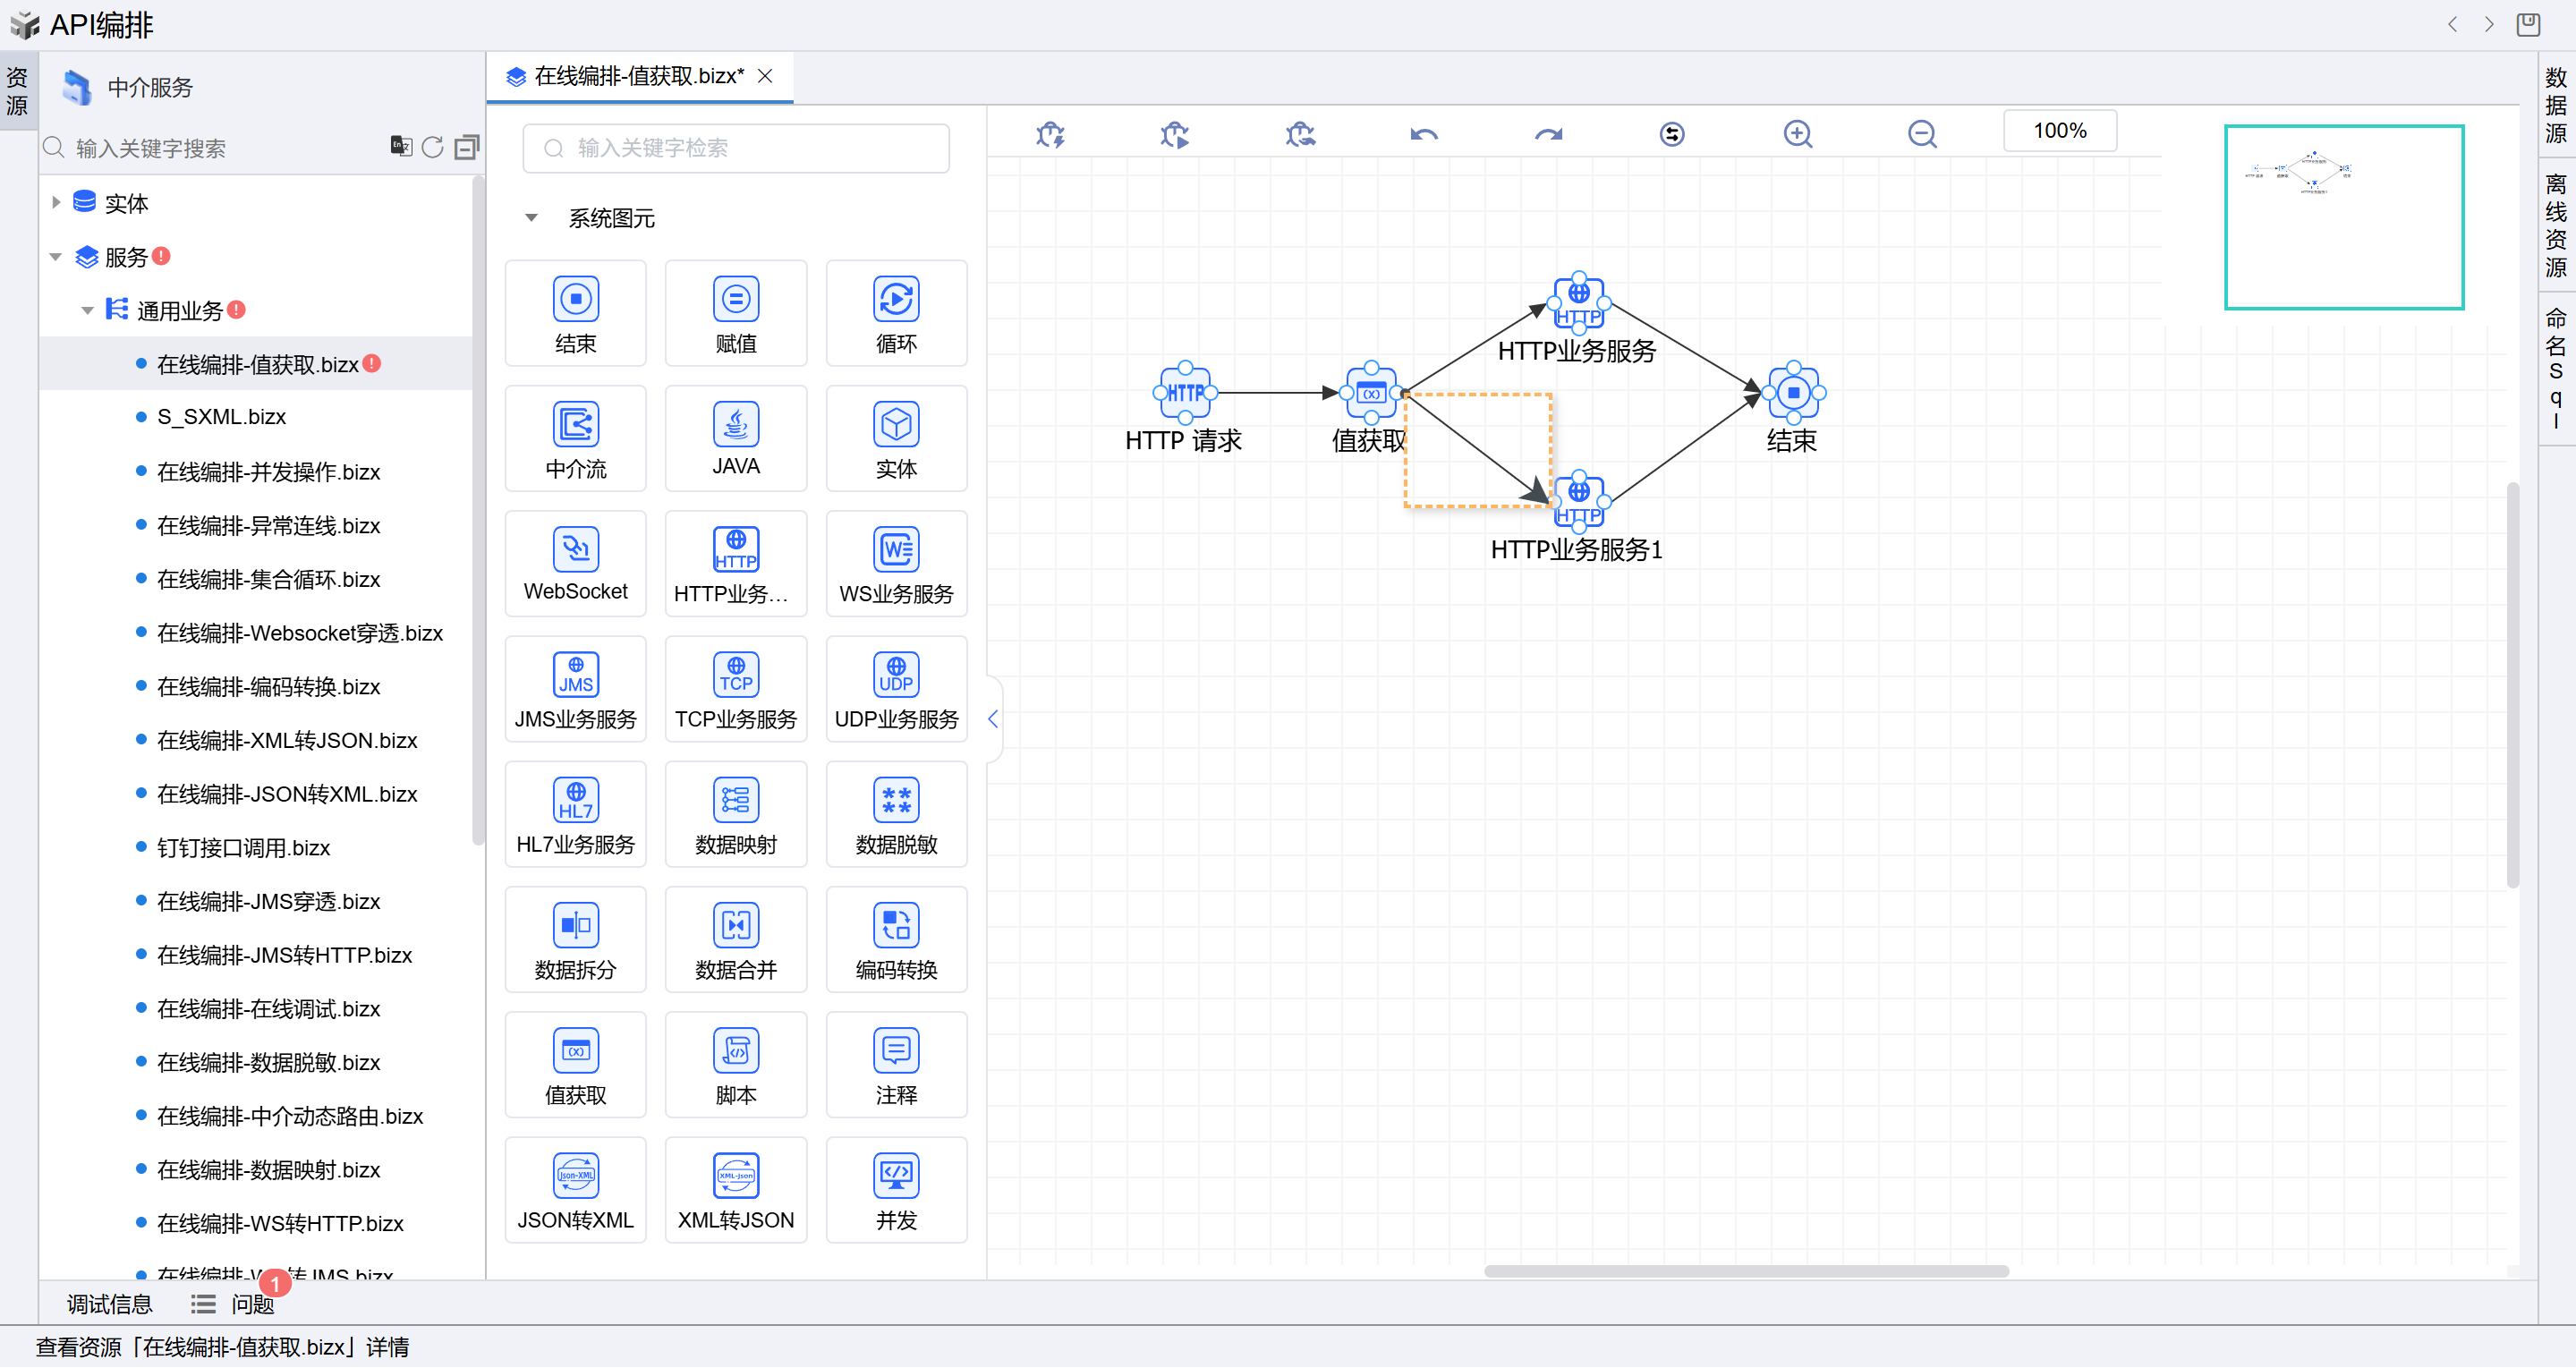The image size is (2576, 1368).
Task: Click the canvas horizontal scrollbar
Action: (x=1745, y=1271)
